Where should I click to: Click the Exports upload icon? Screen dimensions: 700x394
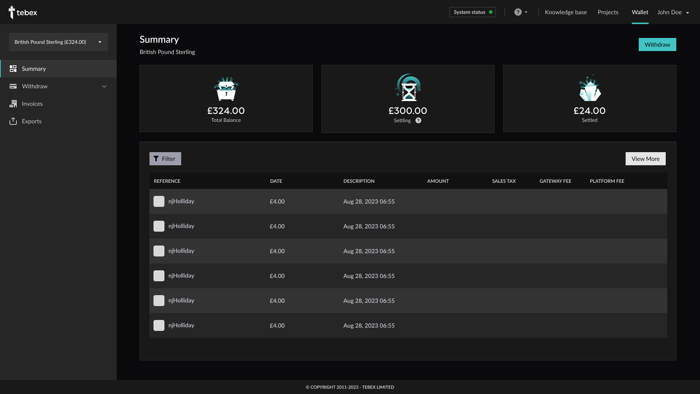coord(13,121)
